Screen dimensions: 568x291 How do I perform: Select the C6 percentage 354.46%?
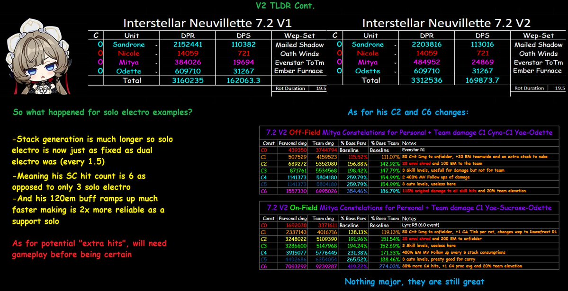tap(358, 191)
